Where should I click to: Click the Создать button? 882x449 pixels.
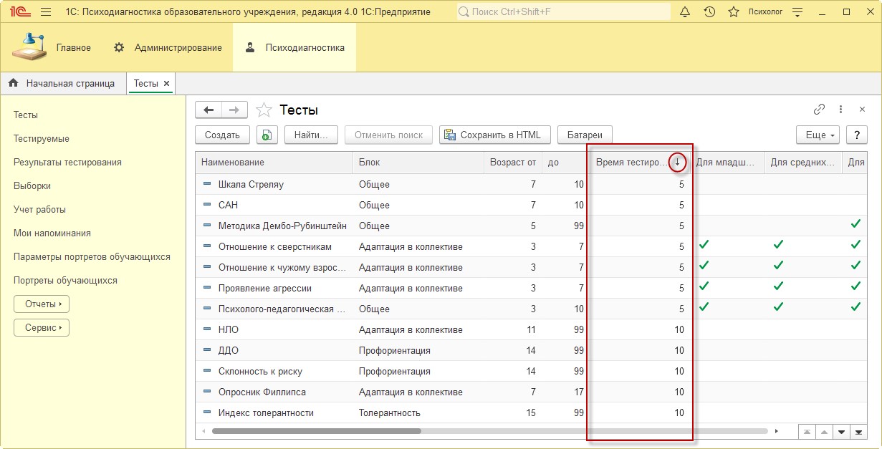click(222, 135)
